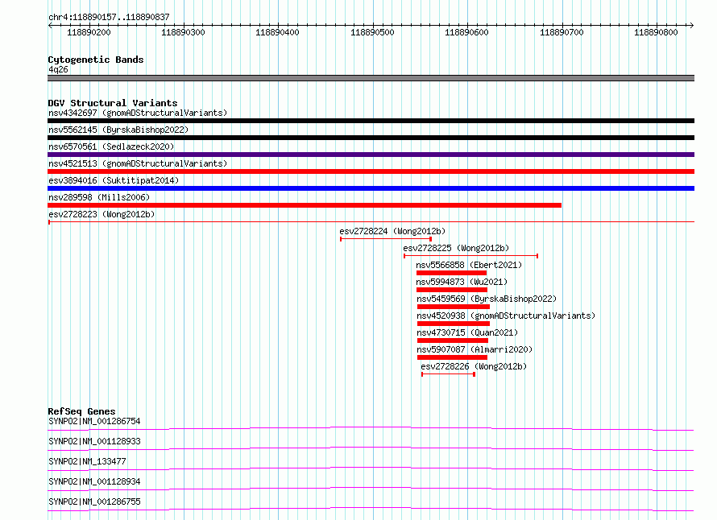Click the black bar under nsv4342697
This screenshot has width=717, height=520.
(x=371, y=121)
